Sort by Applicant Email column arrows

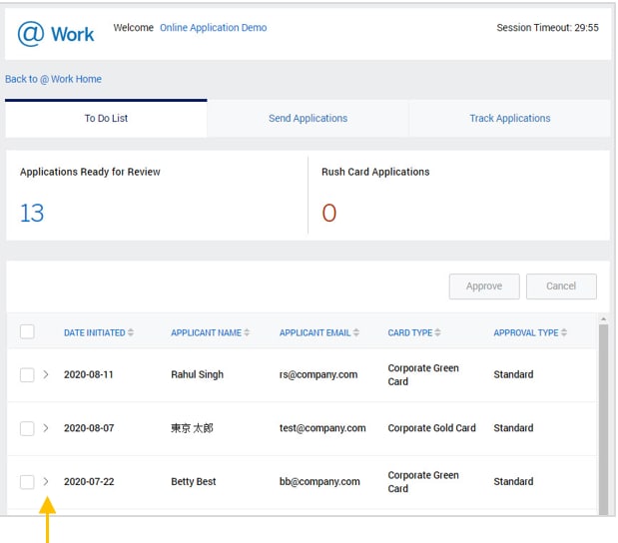click(356, 333)
